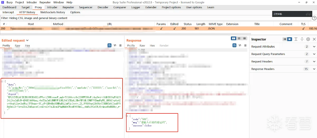Open the Learn tab
Screen dimensions: 317x138
[x=211, y=7]
